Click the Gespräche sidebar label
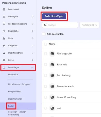 pyautogui.click(x=13, y=31)
